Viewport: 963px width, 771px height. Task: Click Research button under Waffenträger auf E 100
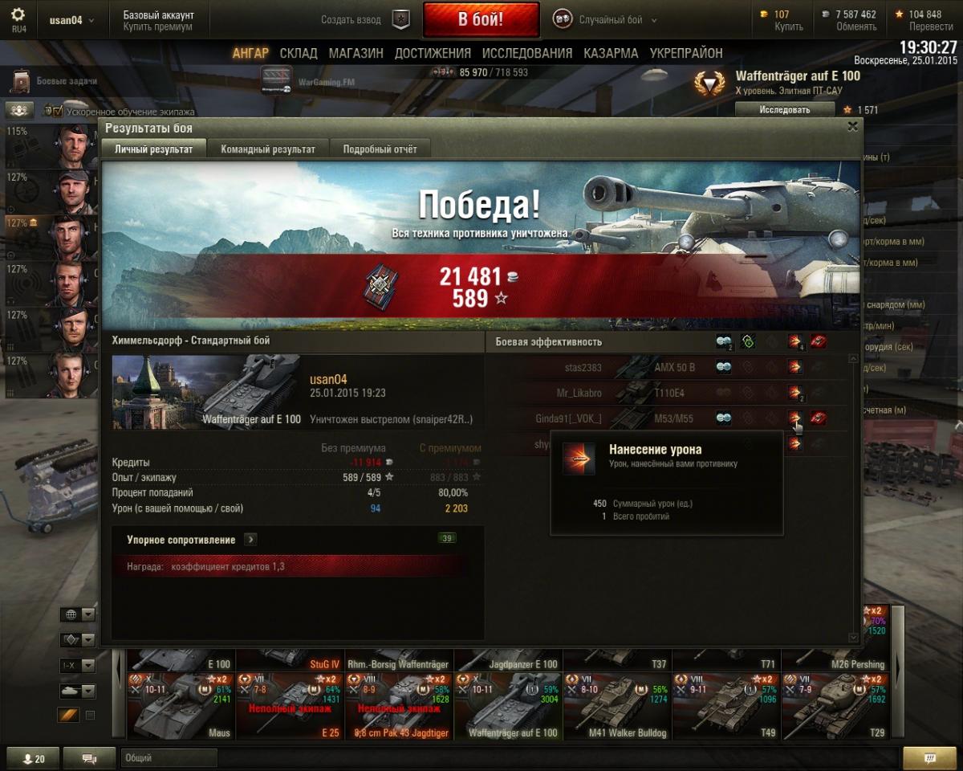(785, 109)
